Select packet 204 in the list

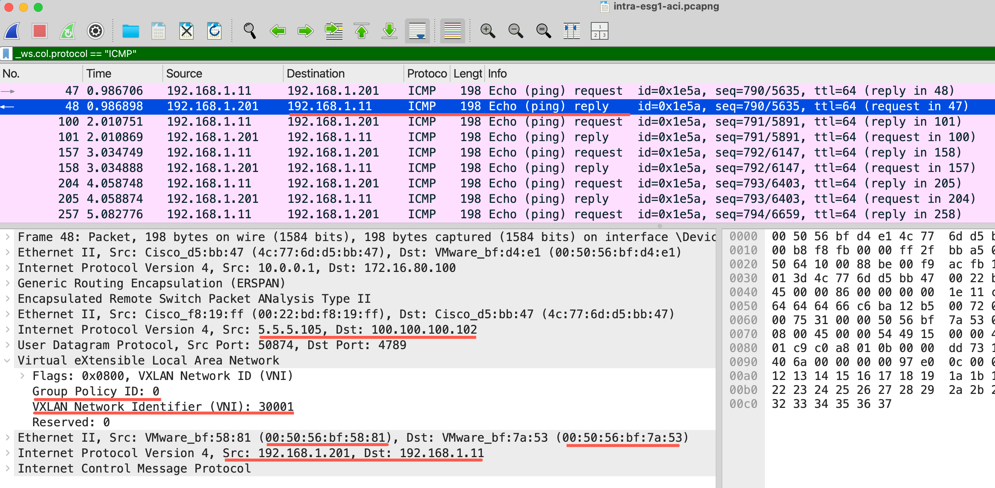(x=497, y=183)
